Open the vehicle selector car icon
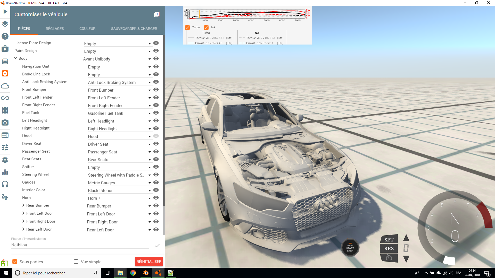 tap(5, 61)
